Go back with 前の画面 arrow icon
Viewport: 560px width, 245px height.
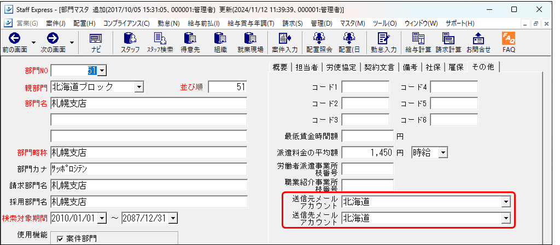pyautogui.click(x=15, y=39)
